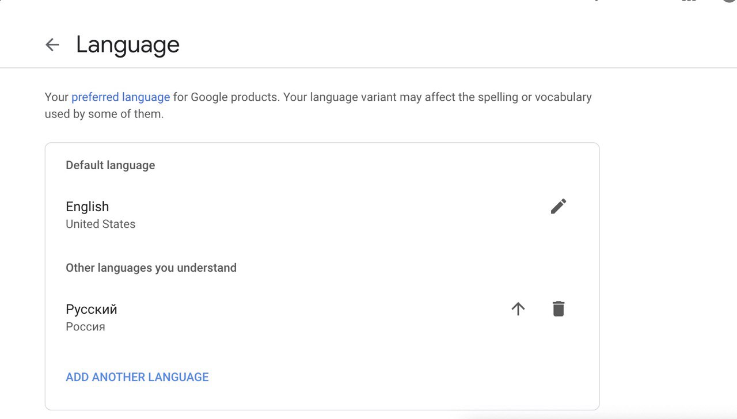The width and height of the screenshot is (737, 419).
Task: Click ADD ANOTHER LANGUAGE
Action: click(137, 377)
